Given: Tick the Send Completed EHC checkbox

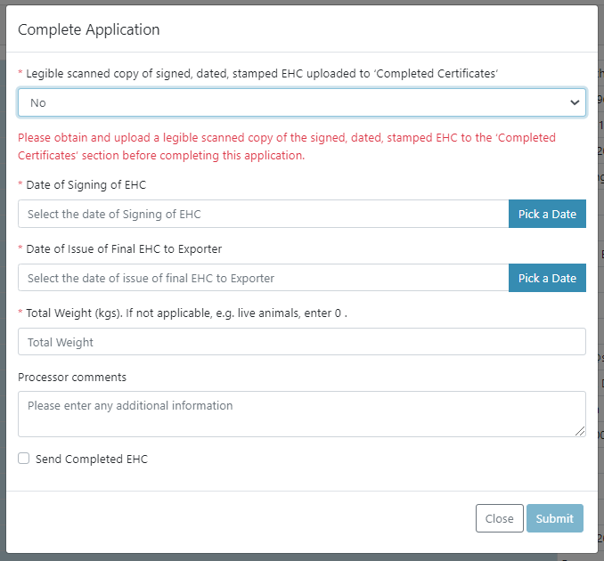Looking at the screenshot, I should [23, 459].
